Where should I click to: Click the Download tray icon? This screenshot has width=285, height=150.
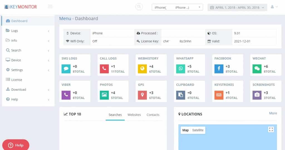click(x=8, y=89)
